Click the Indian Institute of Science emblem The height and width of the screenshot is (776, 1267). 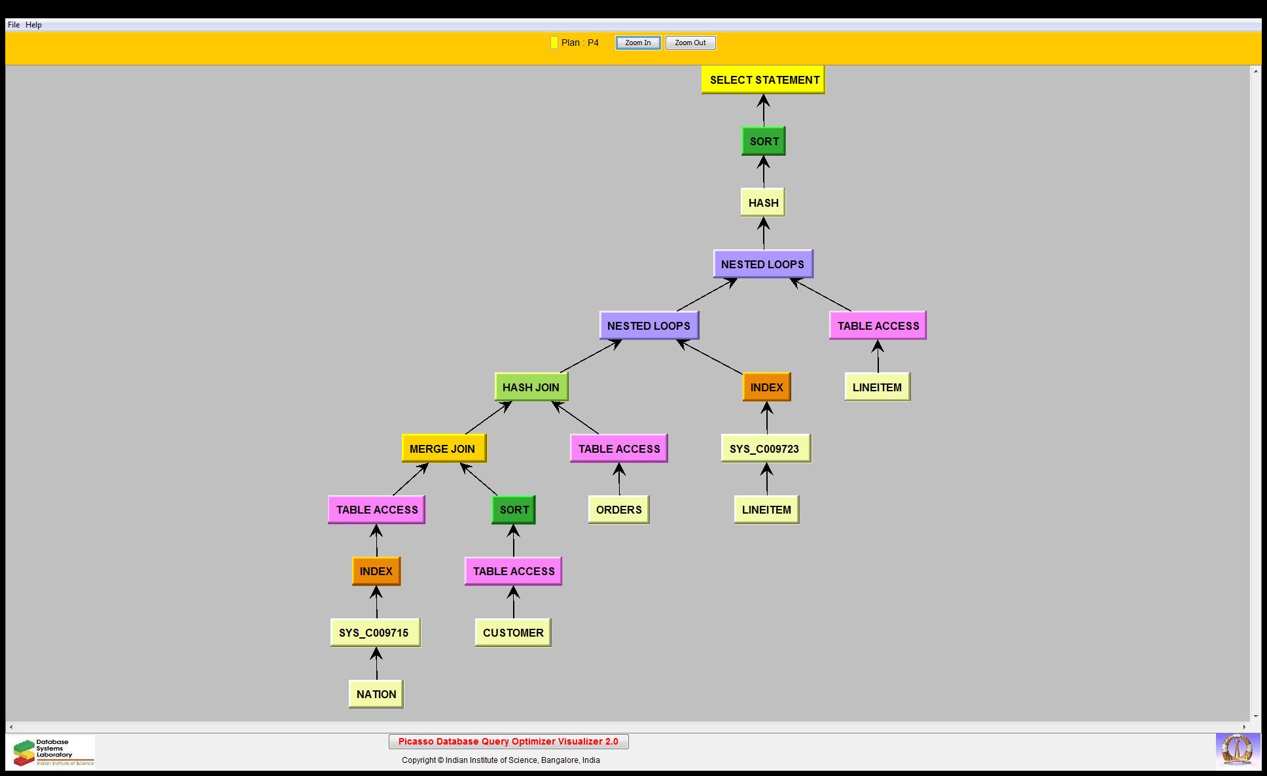tap(1237, 750)
